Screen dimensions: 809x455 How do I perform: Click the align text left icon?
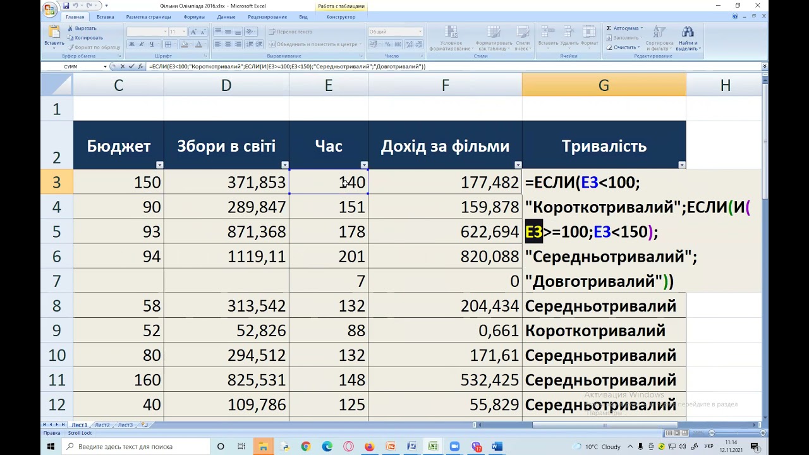pyautogui.click(x=217, y=44)
